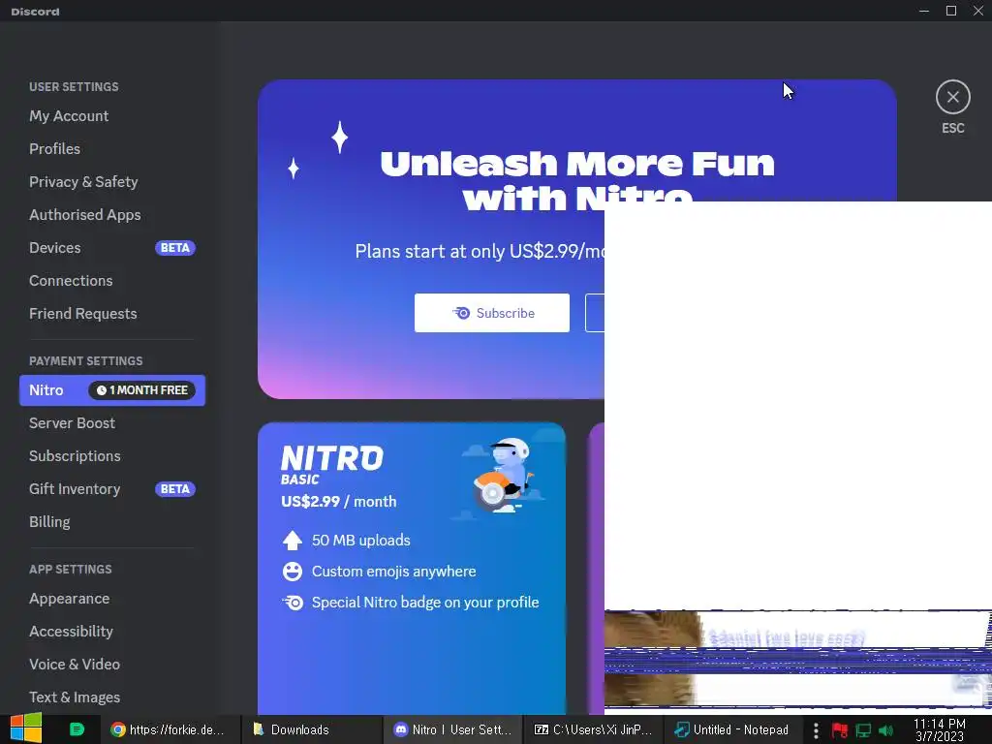This screenshot has height=744, width=992.
Task: Click the USER SETTINGS header
Action: point(74,86)
